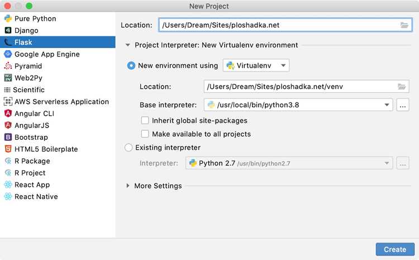Click the Flask icon in the project list
This screenshot has width=419, height=260.
[x=8, y=42]
